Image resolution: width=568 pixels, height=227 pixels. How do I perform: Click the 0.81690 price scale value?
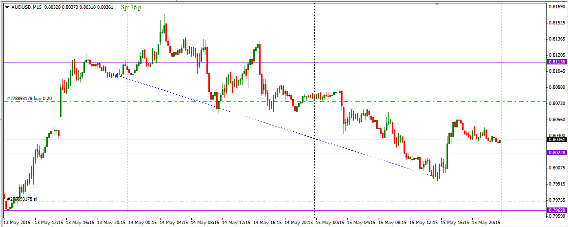pos(557,6)
